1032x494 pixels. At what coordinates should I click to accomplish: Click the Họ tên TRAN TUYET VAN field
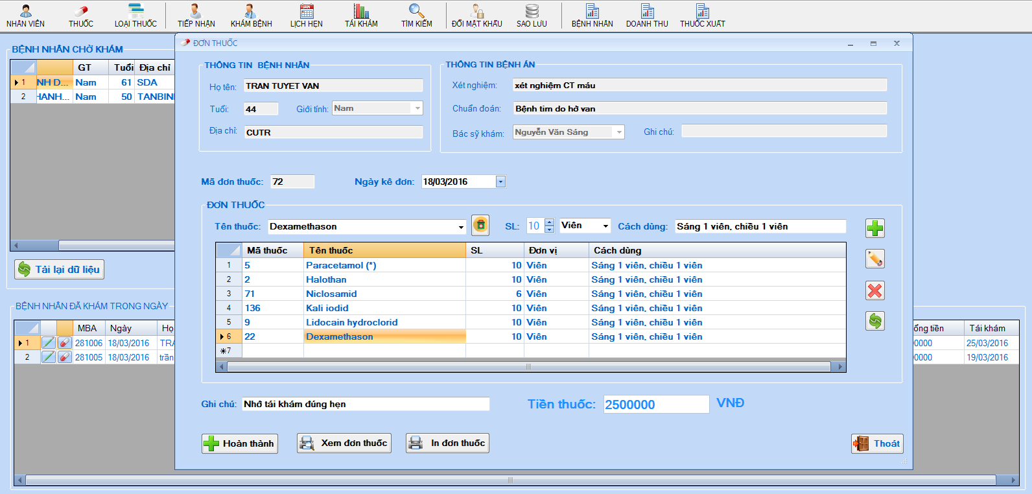click(333, 86)
